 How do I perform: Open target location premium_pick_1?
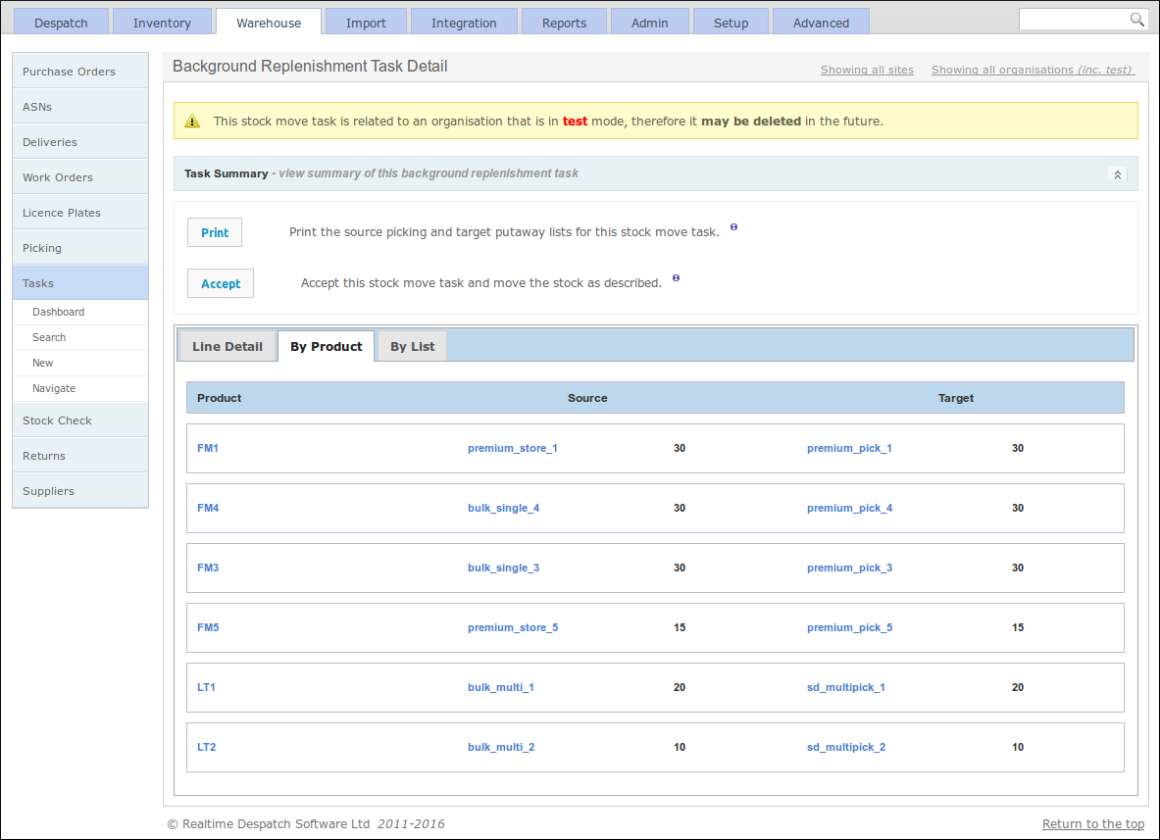pyautogui.click(x=849, y=448)
